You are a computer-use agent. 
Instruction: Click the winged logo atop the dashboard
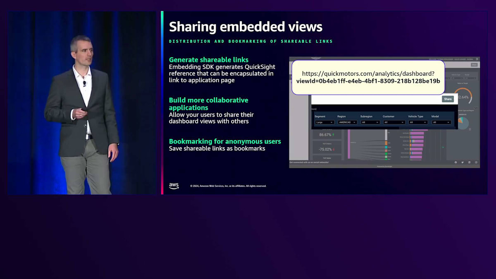pos(316,59)
